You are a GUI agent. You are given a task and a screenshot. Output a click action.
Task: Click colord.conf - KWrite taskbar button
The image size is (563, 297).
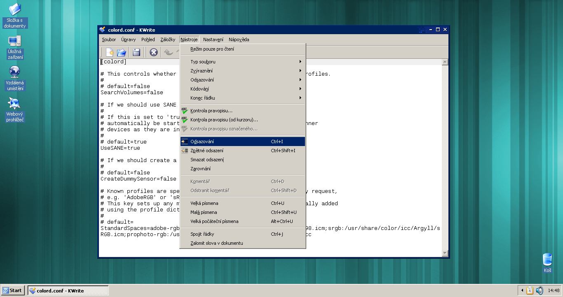click(68, 290)
